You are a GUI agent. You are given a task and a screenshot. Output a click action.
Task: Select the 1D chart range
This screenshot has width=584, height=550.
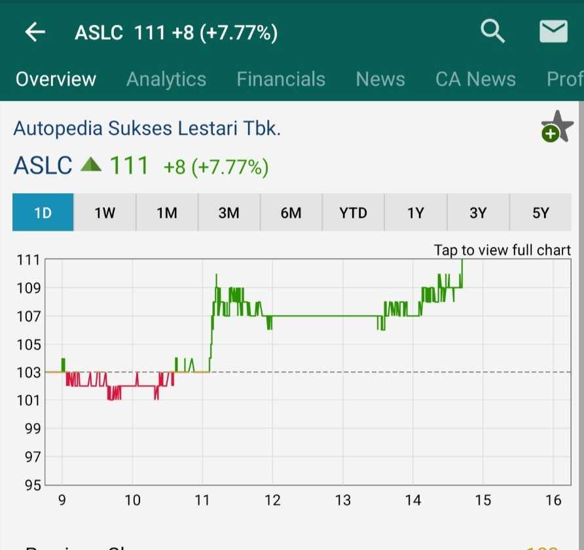(43, 213)
